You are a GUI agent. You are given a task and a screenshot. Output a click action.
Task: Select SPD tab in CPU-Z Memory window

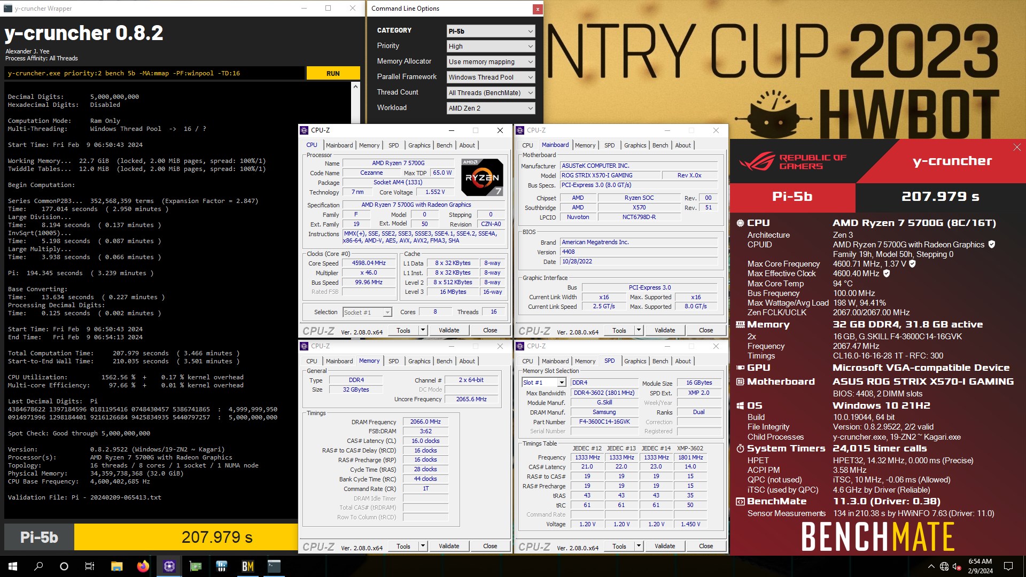coord(393,361)
